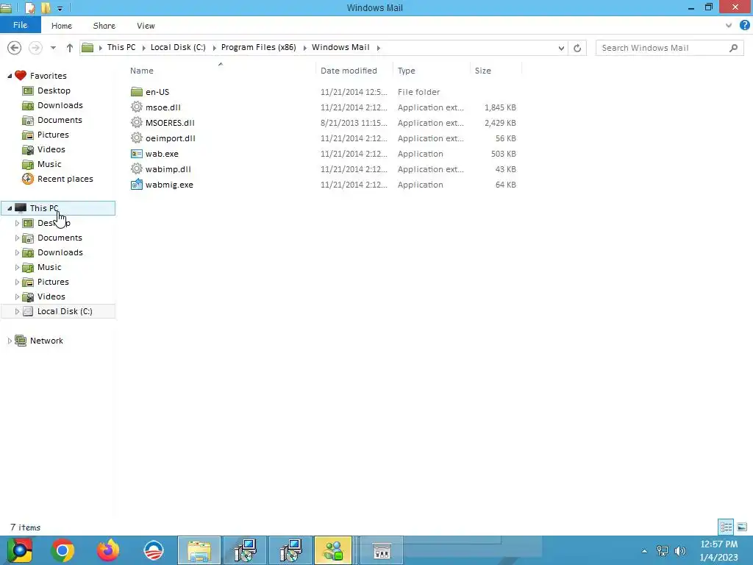Click the Properties quick access toolbar icon
The width and height of the screenshot is (753, 565).
coord(29,7)
